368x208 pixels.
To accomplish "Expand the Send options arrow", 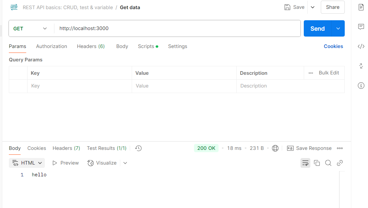I will coord(338,28).
